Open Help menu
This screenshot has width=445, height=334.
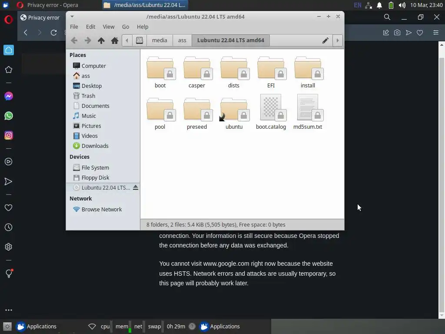(143, 27)
